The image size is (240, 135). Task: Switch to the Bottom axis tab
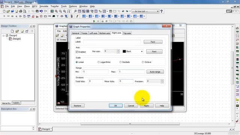coord(105,33)
